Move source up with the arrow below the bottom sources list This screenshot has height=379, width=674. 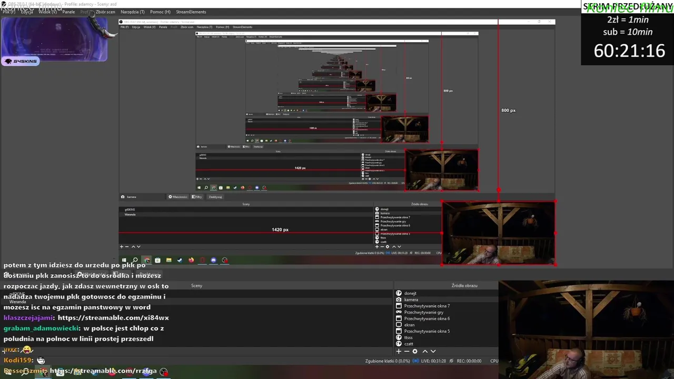click(x=425, y=351)
